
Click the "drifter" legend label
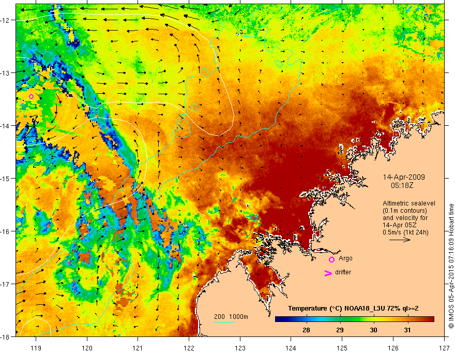343,272
